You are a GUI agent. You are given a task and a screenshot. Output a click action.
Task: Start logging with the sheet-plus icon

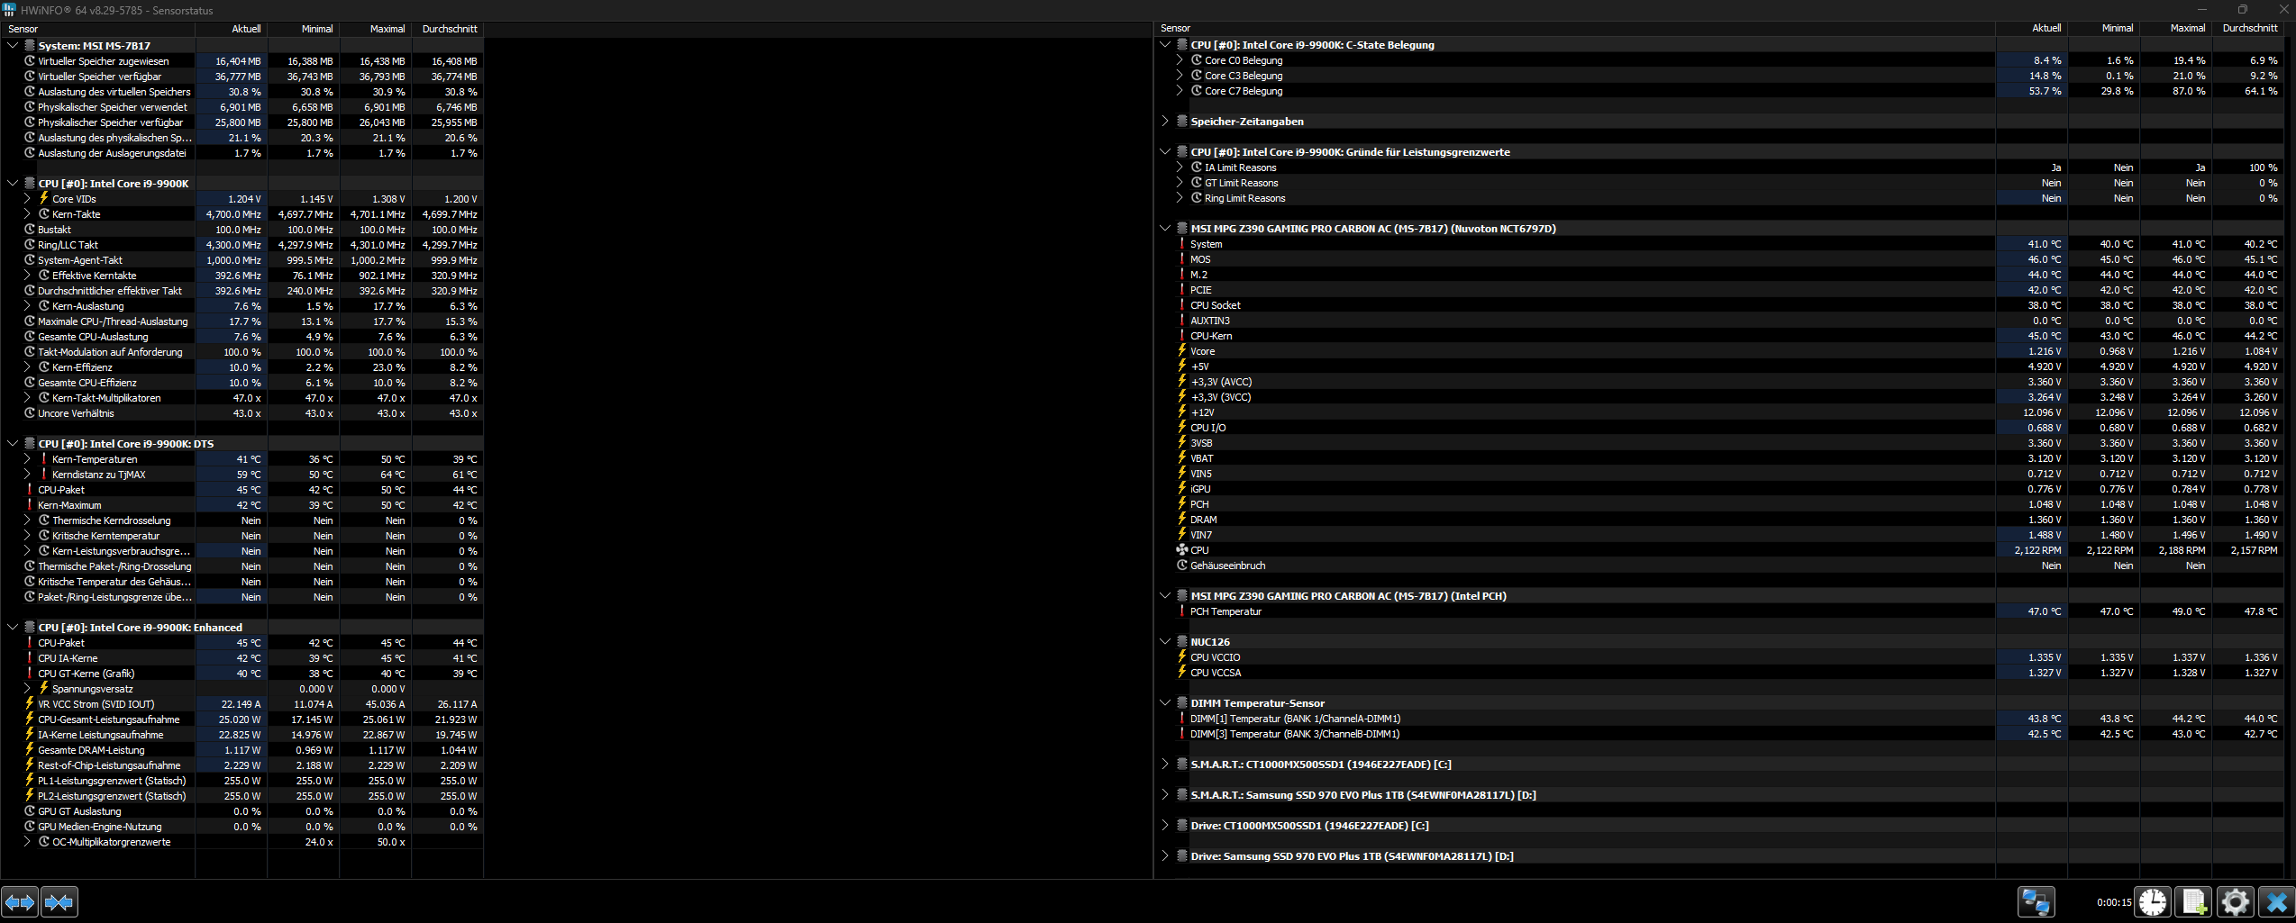tap(2193, 901)
